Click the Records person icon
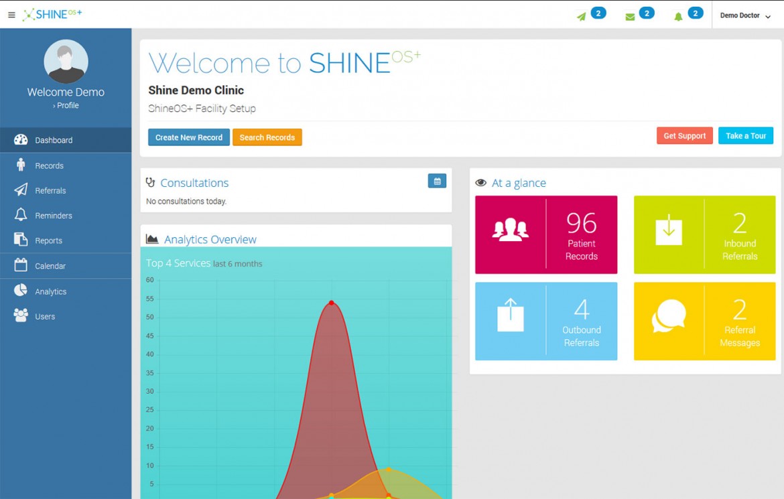Viewport: 784px width, 499px height. [21, 165]
